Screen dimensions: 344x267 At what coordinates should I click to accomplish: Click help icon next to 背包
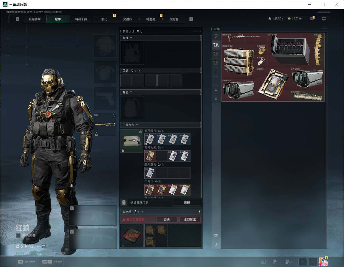tap(131, 92)
